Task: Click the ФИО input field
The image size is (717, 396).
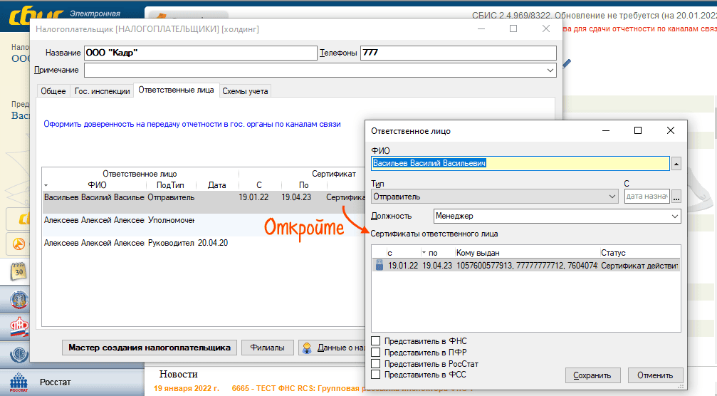Action: pyautogui.click(x=520, y=164)
